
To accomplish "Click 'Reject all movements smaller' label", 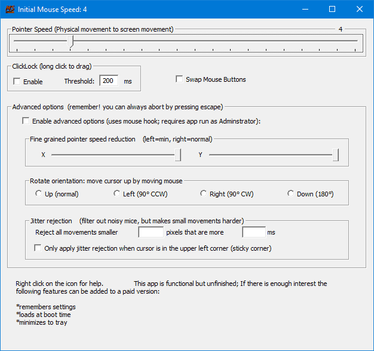I will point(76,232).
